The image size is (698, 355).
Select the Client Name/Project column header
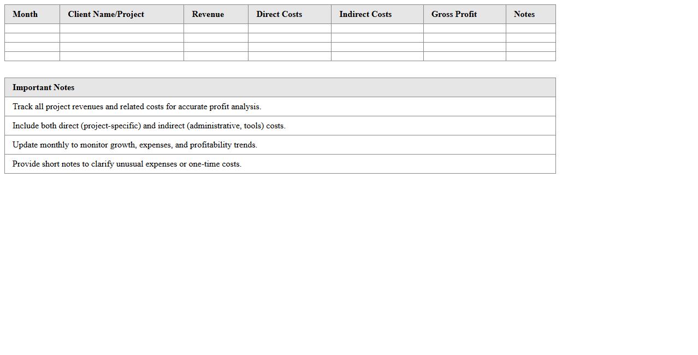[106, 14]
